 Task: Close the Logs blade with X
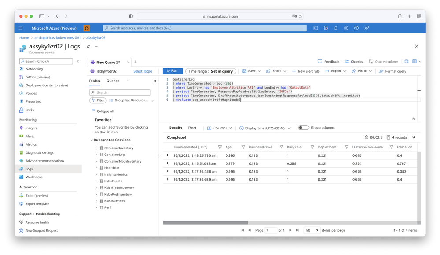tap(416, 46)
